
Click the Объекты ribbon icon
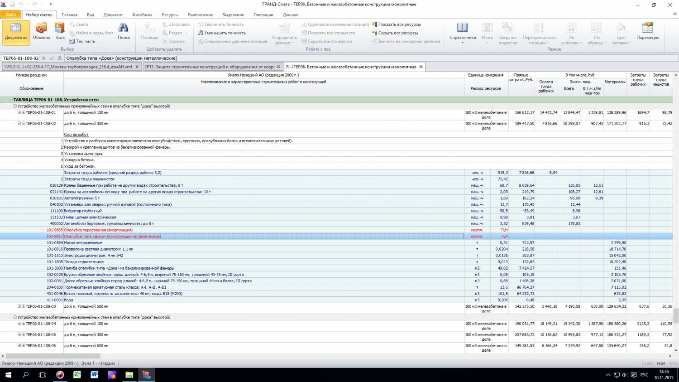41,32
